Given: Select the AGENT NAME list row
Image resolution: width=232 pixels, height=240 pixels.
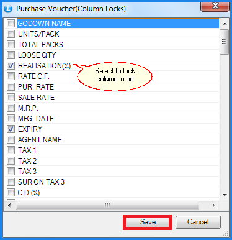Looking at the screenshot, I should pyautogui.click(x=112, y=140).
